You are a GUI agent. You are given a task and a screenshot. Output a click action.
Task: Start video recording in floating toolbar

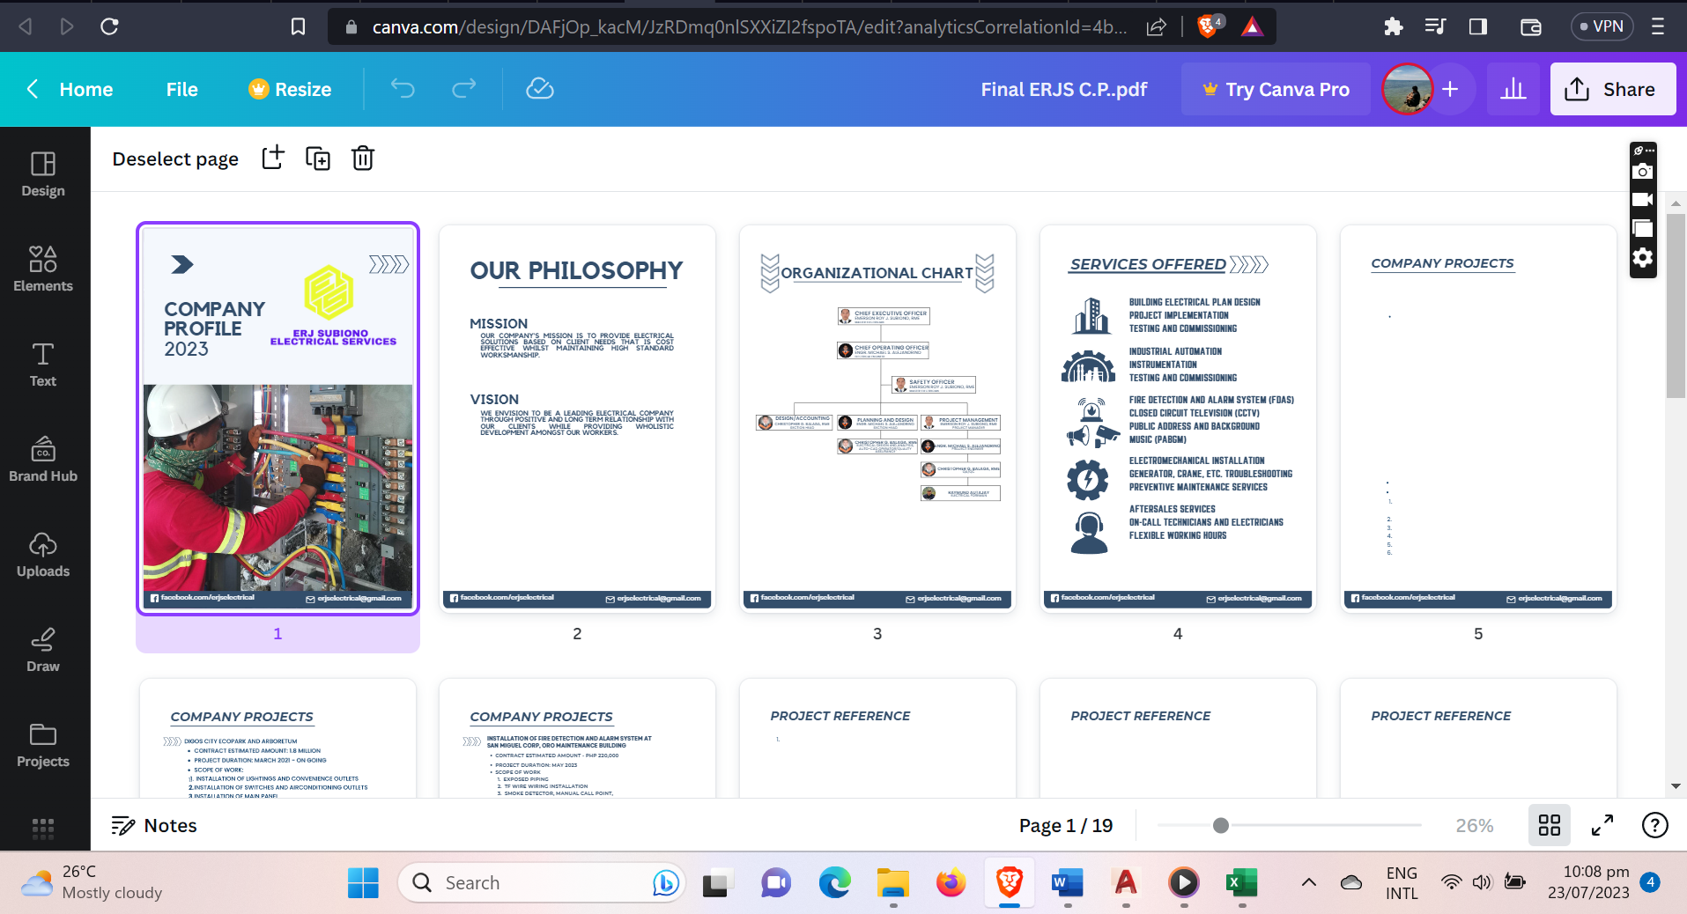pyautogui.click(x=1642, y=200)
